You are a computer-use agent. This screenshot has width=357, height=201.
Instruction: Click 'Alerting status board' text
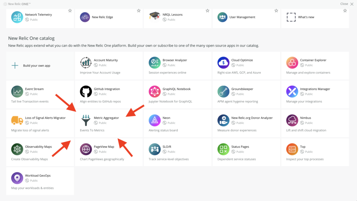coord(163,130)
